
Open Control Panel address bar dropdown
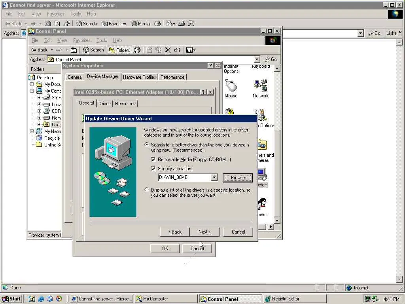point(256,59)
